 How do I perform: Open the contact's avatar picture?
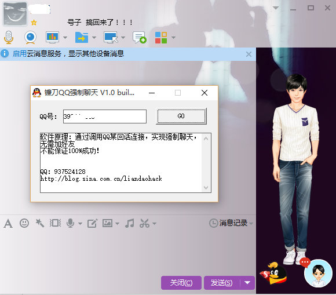pos(15,14)
